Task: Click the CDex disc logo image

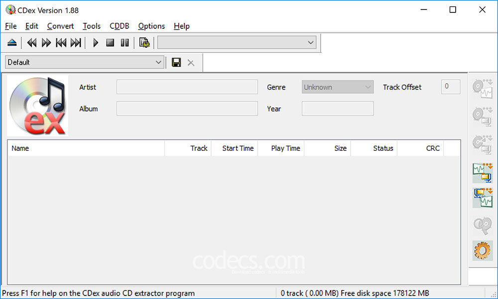Action: (x=37, y=105)
